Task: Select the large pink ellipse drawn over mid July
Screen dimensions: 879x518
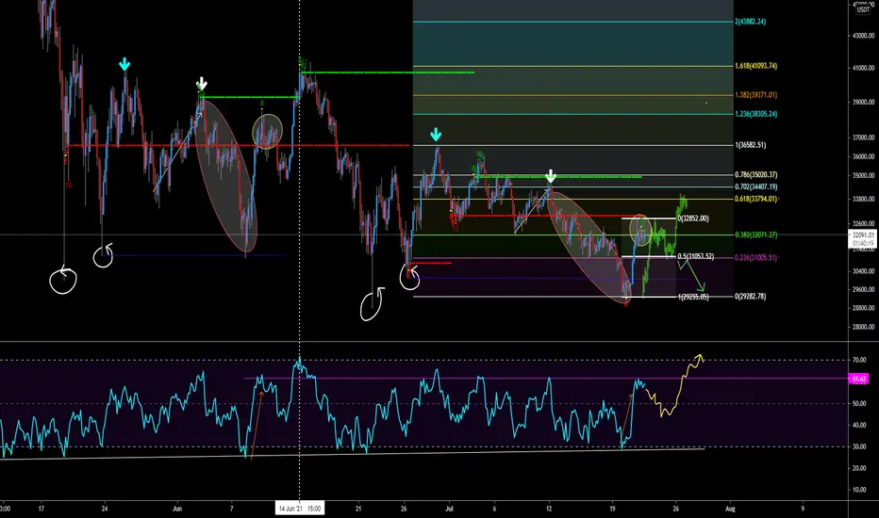Action: [590, 248]
